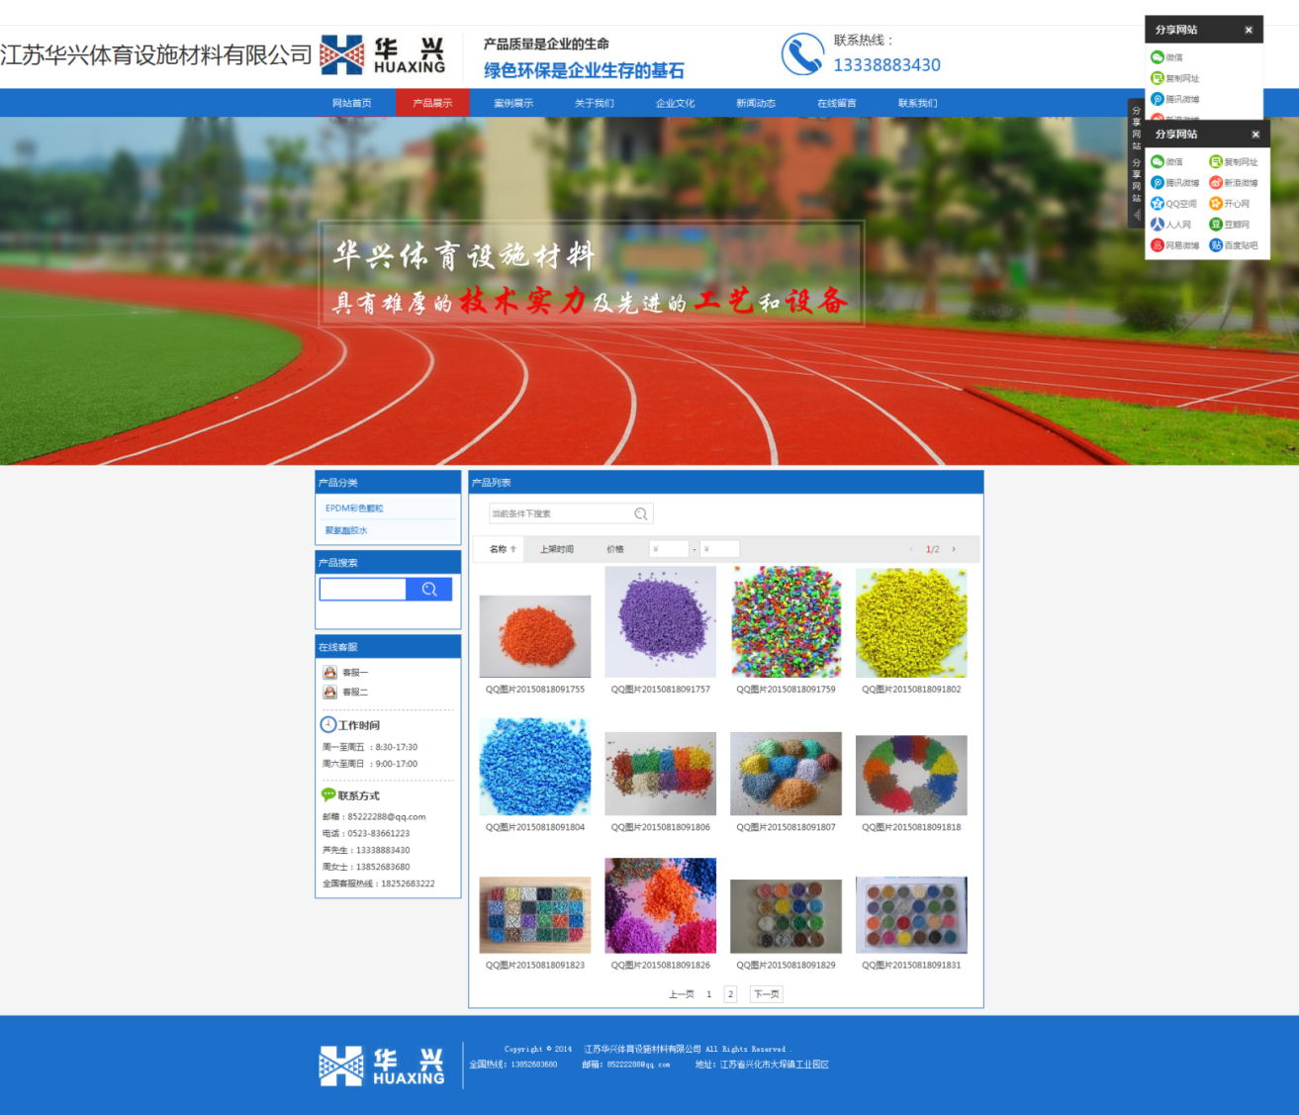Screen dimensions: 1299x1115
Task: Click title QQ图片20150818091829
Action: [x=787, y=965]
